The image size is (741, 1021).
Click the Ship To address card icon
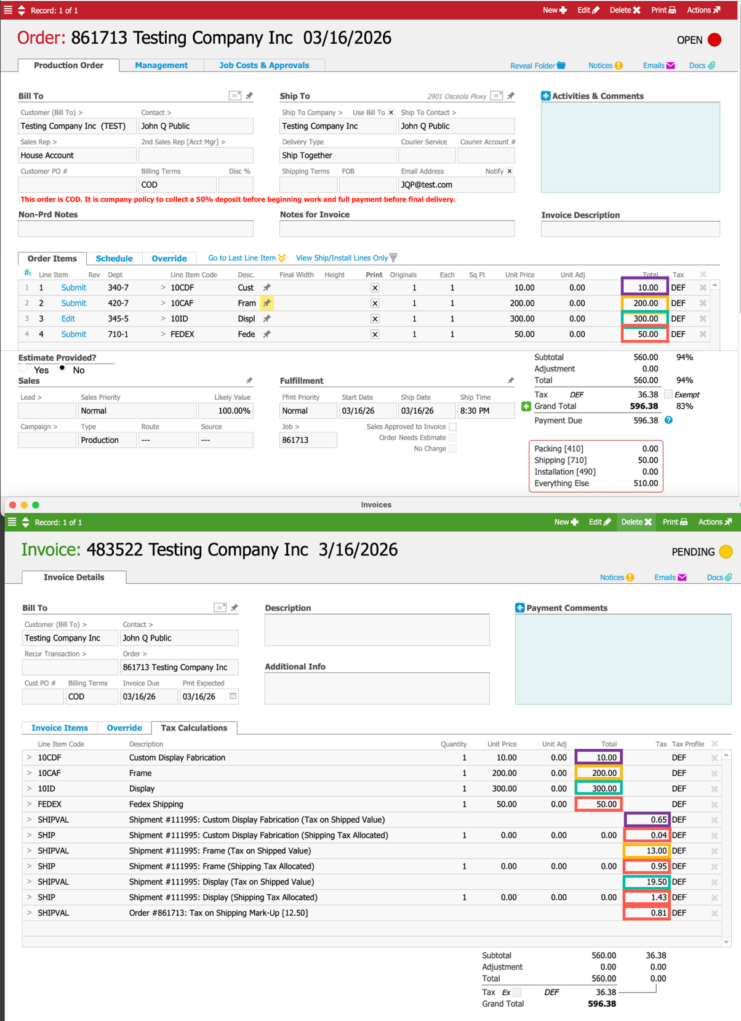click(497, 95)
